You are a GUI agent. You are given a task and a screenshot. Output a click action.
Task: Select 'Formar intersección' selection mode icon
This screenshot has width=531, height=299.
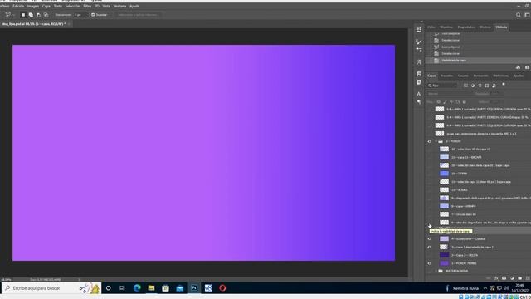point(46,15)
